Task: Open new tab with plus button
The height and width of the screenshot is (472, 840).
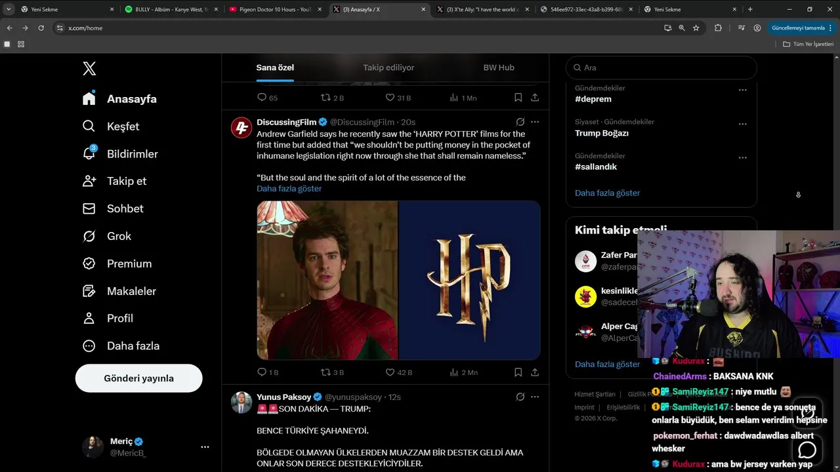Action: [x=750, y=9]
